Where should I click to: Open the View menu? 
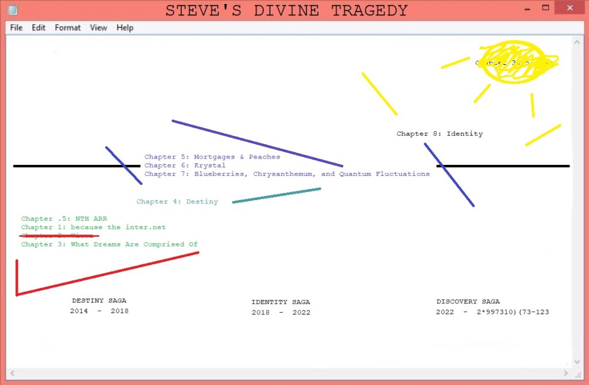98,28
